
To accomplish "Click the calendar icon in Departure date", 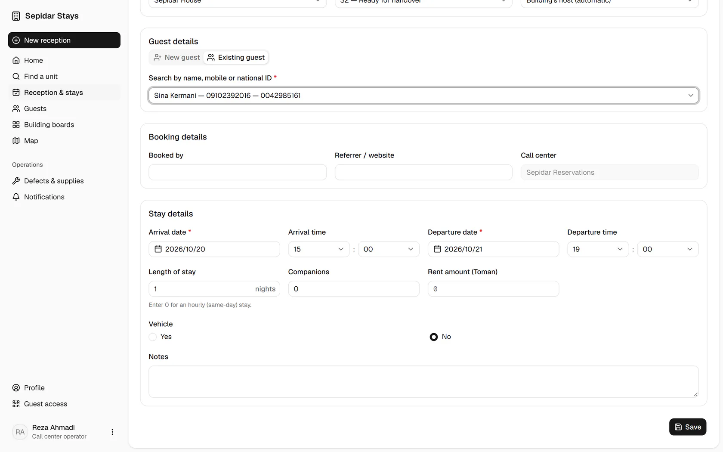I will pyautogui.click(x=437, y=249).
